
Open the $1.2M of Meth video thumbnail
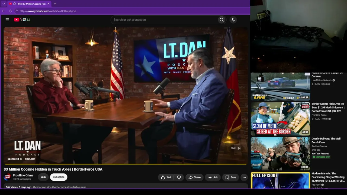pos(280,119)
